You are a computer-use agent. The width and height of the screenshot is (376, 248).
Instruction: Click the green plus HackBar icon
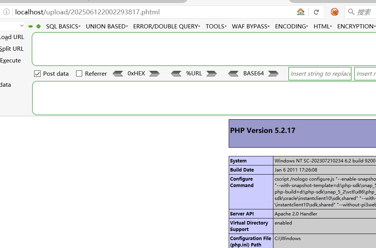pyautogui.click(x=38, y=27)
